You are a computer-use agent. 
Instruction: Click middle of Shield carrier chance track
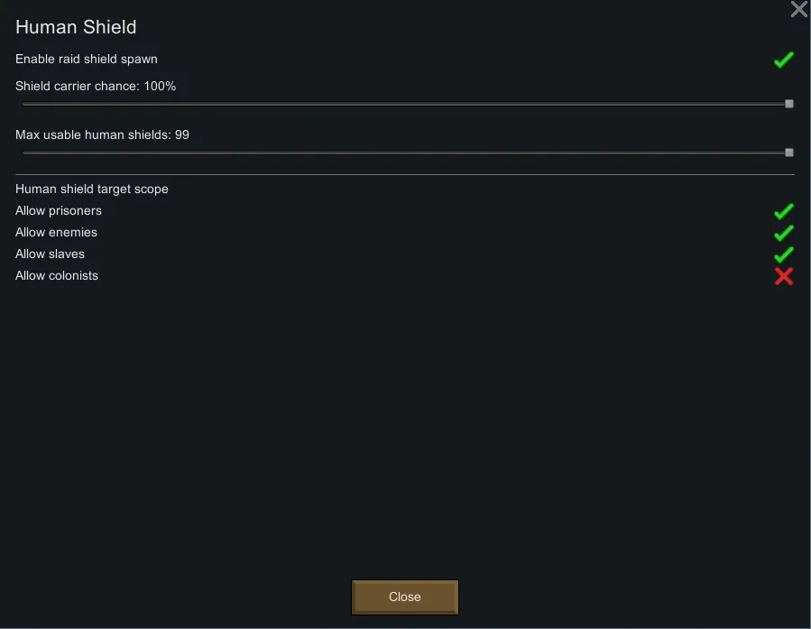tap(405, 104)
